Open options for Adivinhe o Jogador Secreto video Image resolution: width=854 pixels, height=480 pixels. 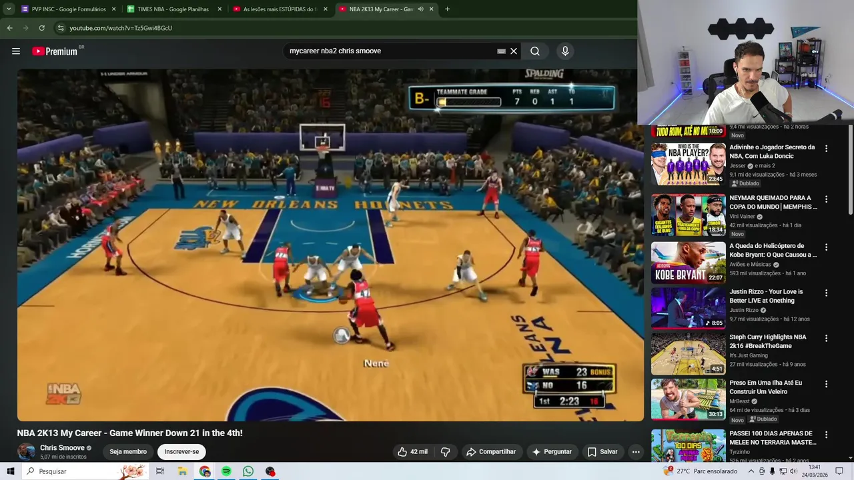826,149
